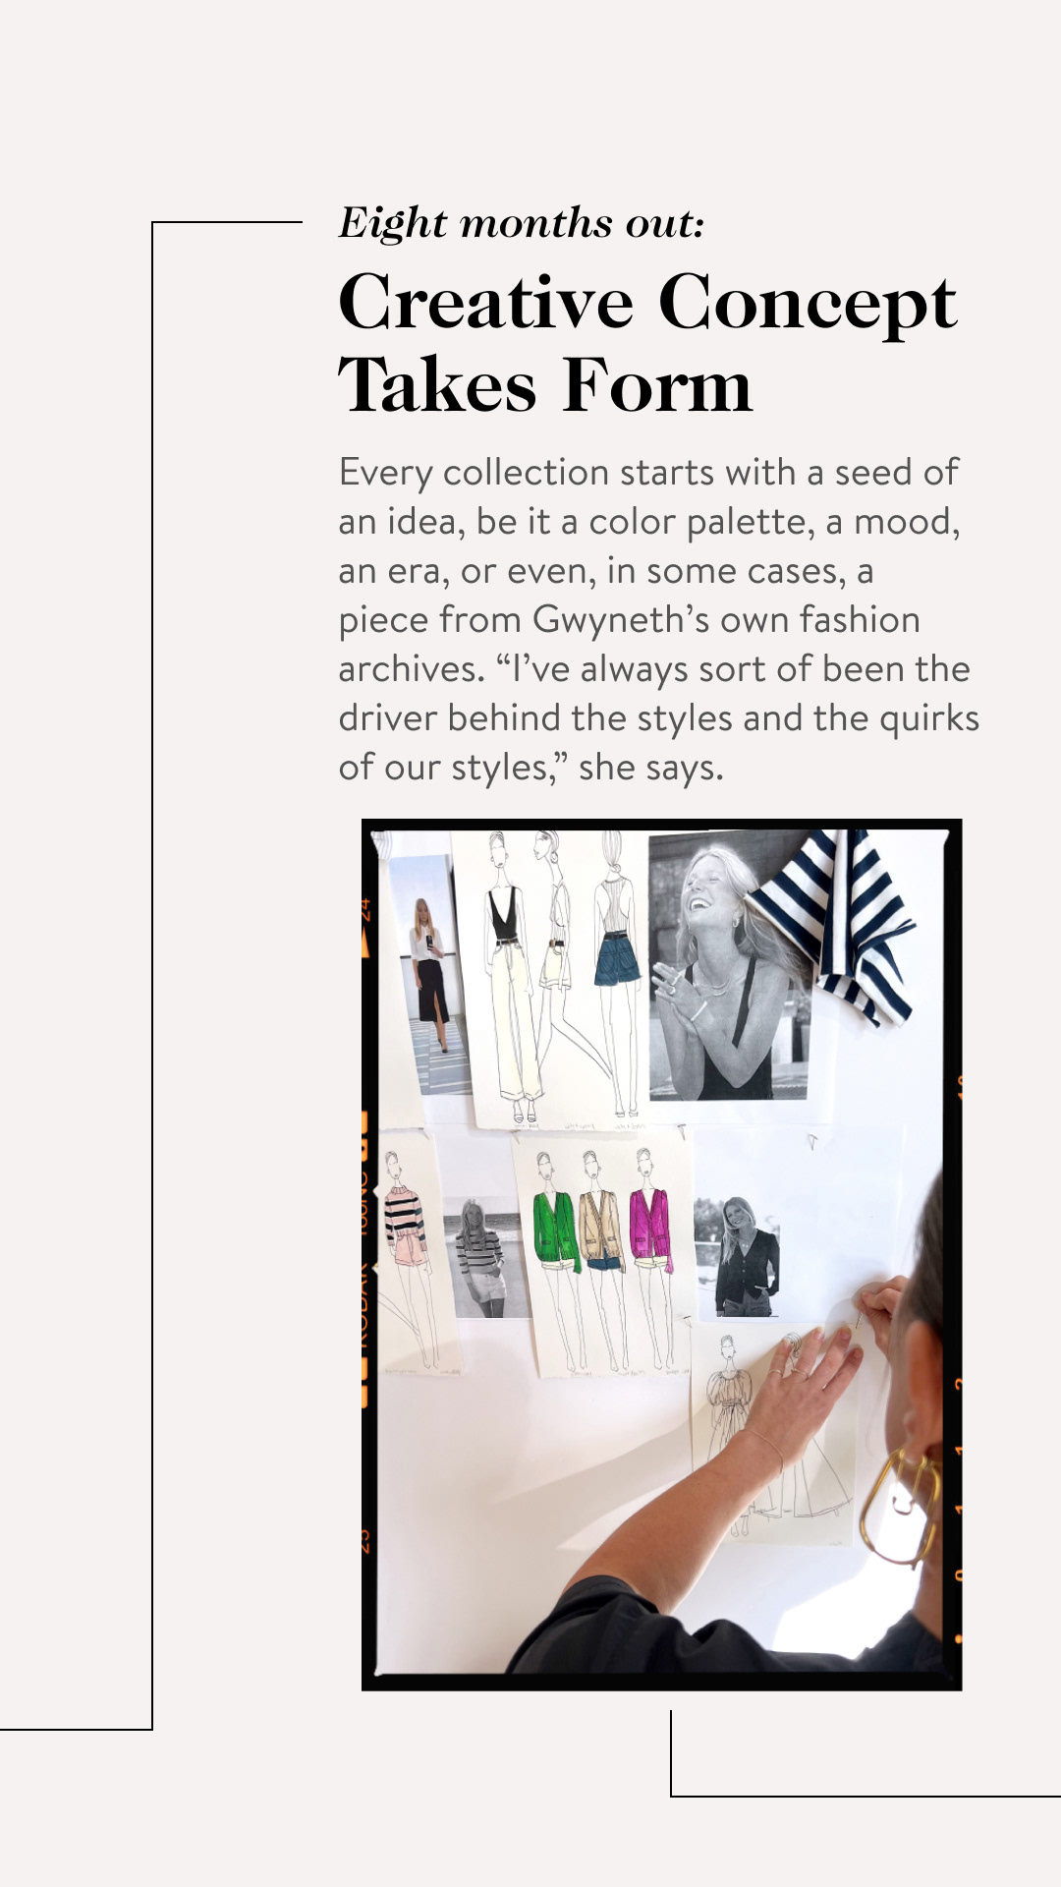
Task: Click the 'Eight months out:' italic subtitle
Action: pyautogui.click(x=522, y=223)
